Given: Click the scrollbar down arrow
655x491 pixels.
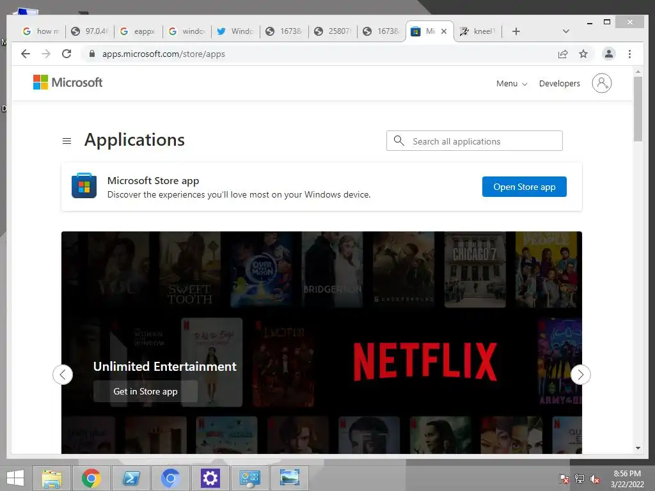Looking at the screenshot, I should (x=638, y=448).
